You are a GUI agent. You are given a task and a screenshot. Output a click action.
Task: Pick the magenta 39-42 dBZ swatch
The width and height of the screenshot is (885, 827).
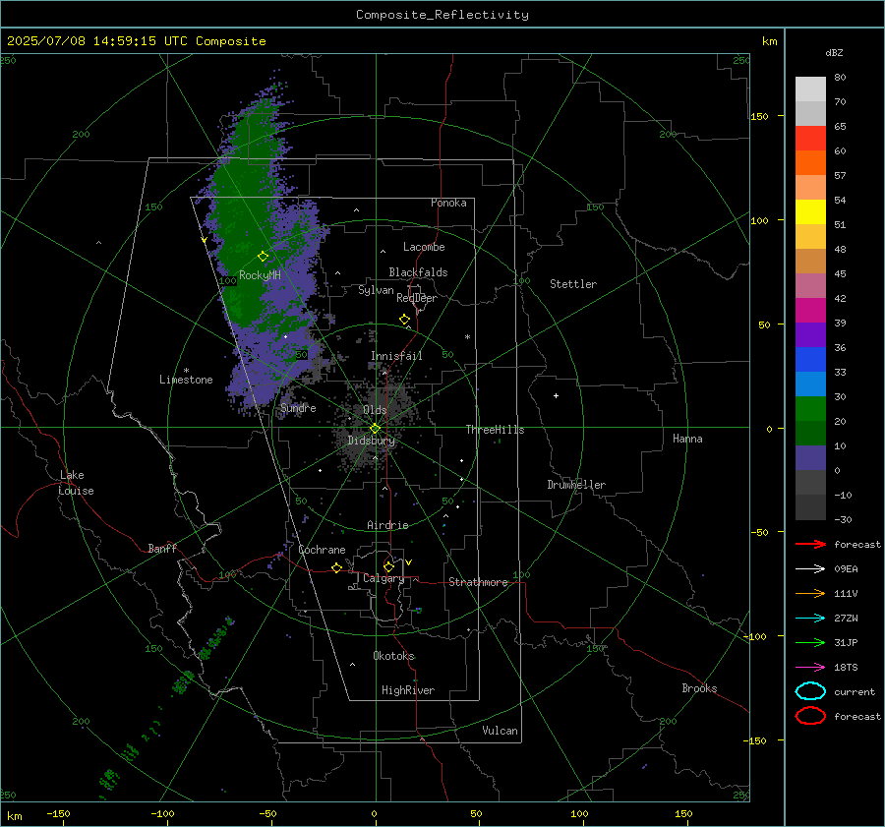(x=810, y=311)
